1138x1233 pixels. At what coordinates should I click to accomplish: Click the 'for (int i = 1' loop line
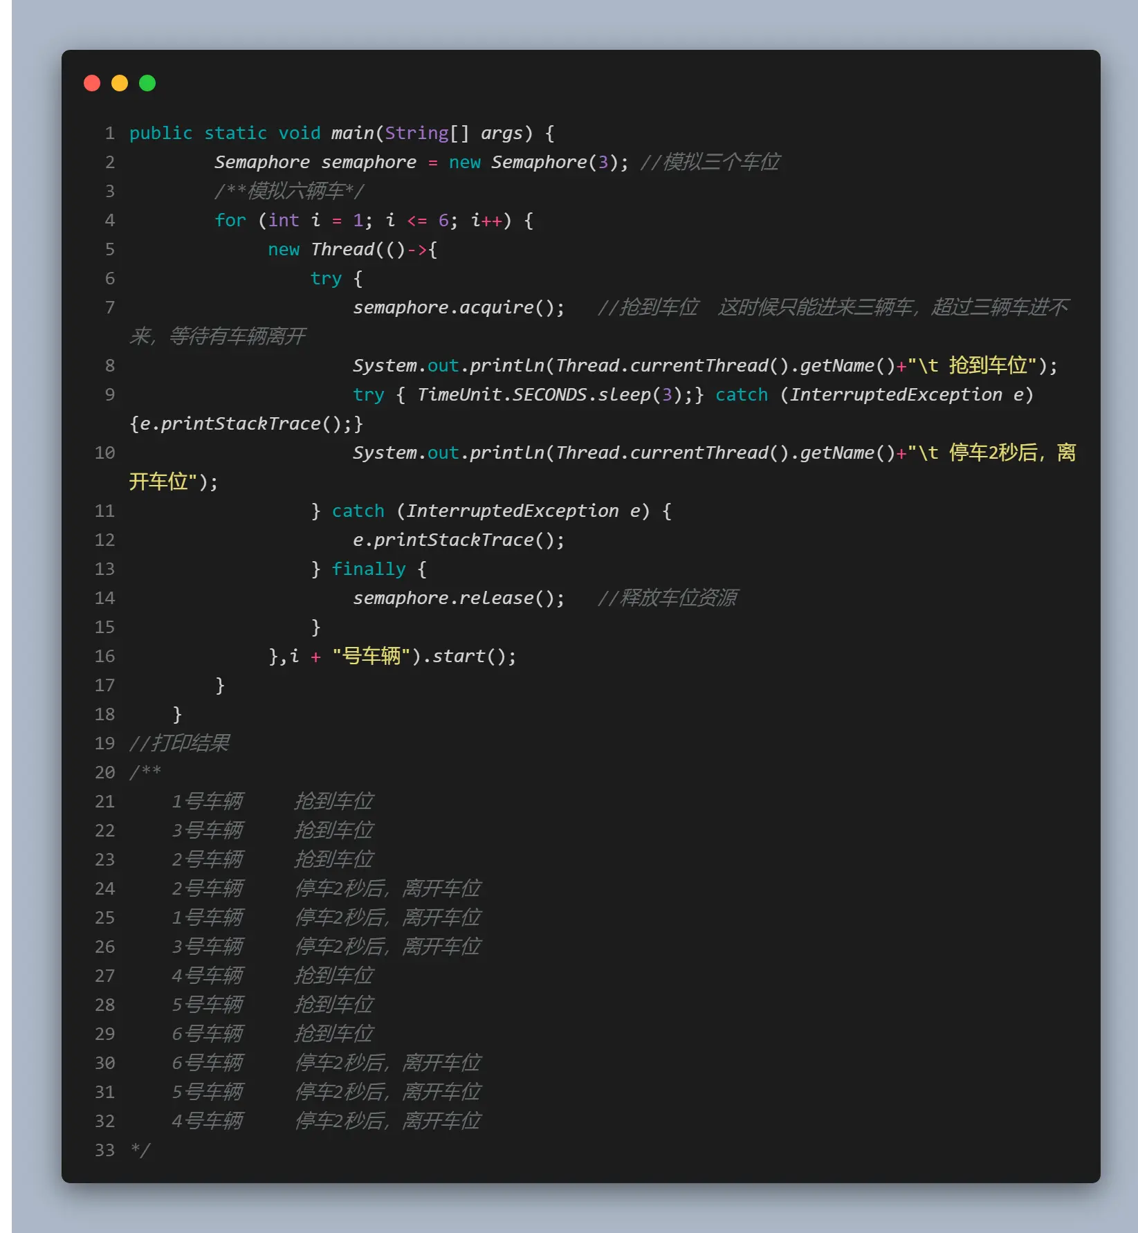tap(374, 220)
